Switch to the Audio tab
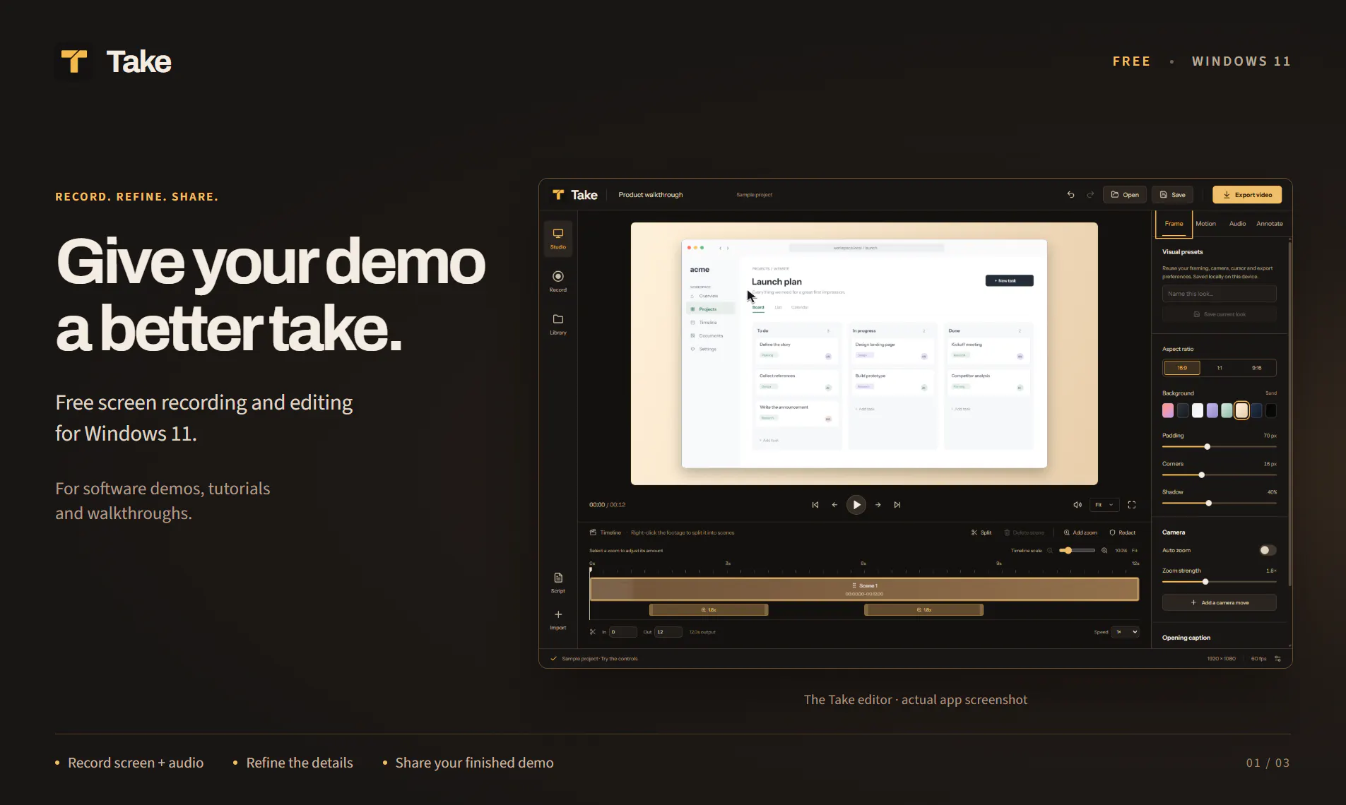This screenshot has width=1346, height=805. pos(1237,224)
